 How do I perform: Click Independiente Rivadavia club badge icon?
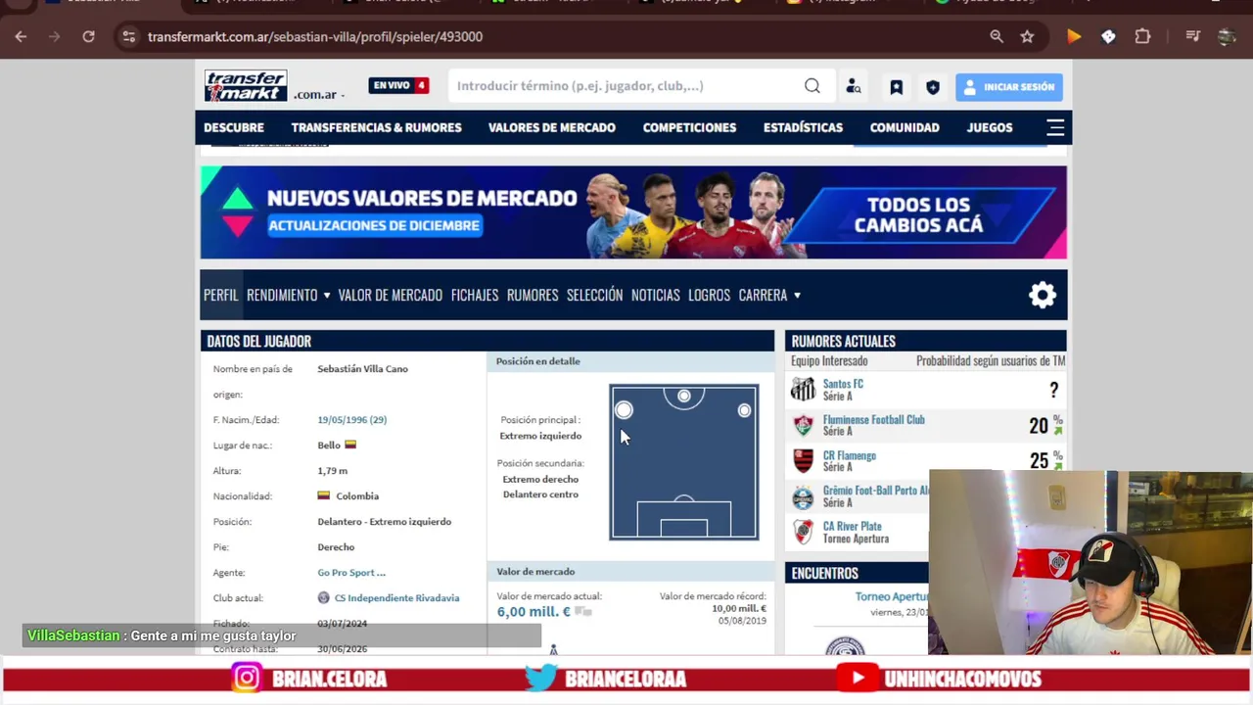pos(324,598)
